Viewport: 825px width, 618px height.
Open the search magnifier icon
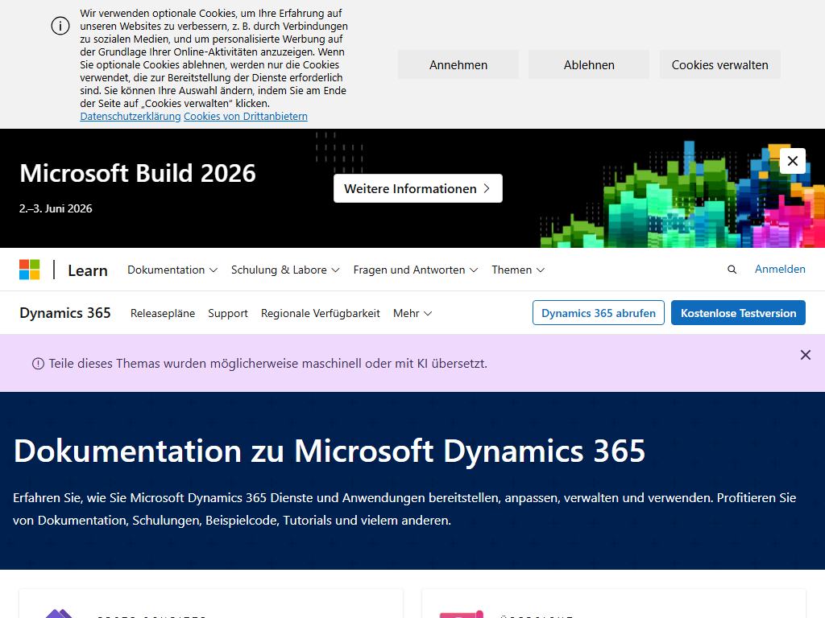coord(732,270)
